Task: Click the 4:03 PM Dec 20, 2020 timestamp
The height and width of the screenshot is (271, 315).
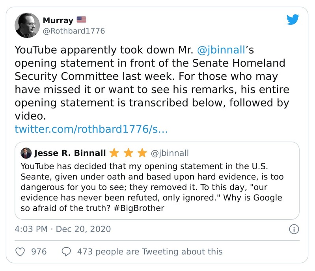Action: coord(62,229)
